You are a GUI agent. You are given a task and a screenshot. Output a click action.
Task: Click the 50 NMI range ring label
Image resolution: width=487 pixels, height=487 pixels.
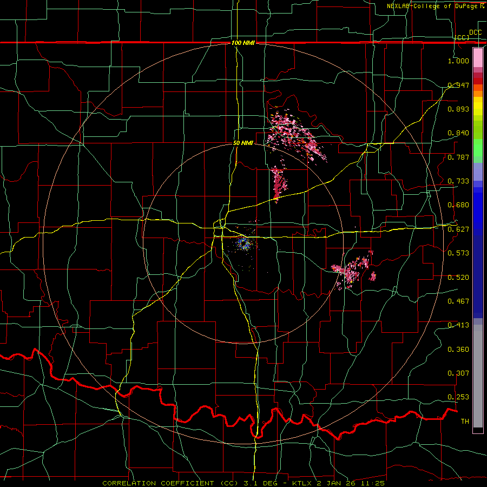coord(243,143)
